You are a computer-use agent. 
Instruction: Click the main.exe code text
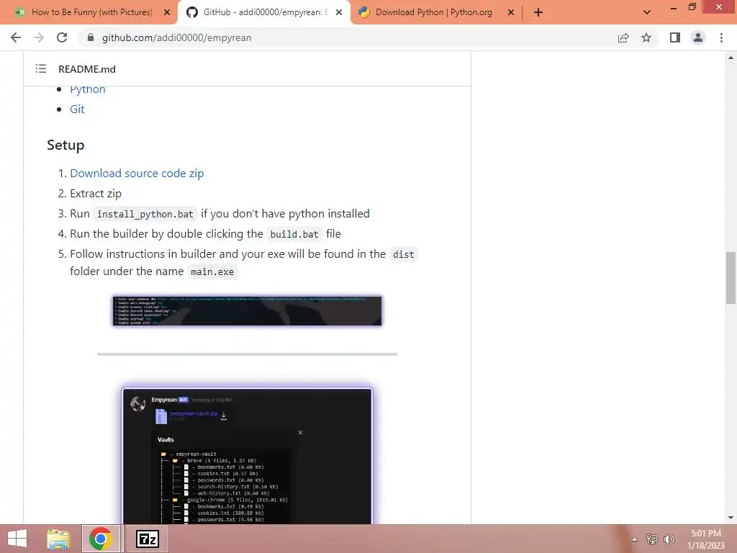pyautogui.click(x=212, y=271)
